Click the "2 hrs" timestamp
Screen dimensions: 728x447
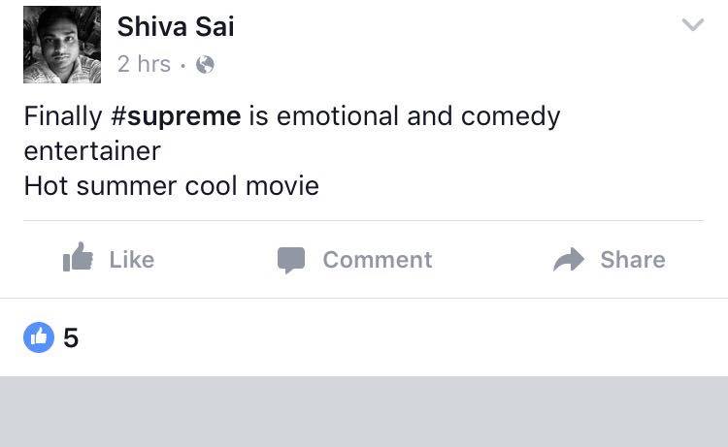(x=144, y=65)
